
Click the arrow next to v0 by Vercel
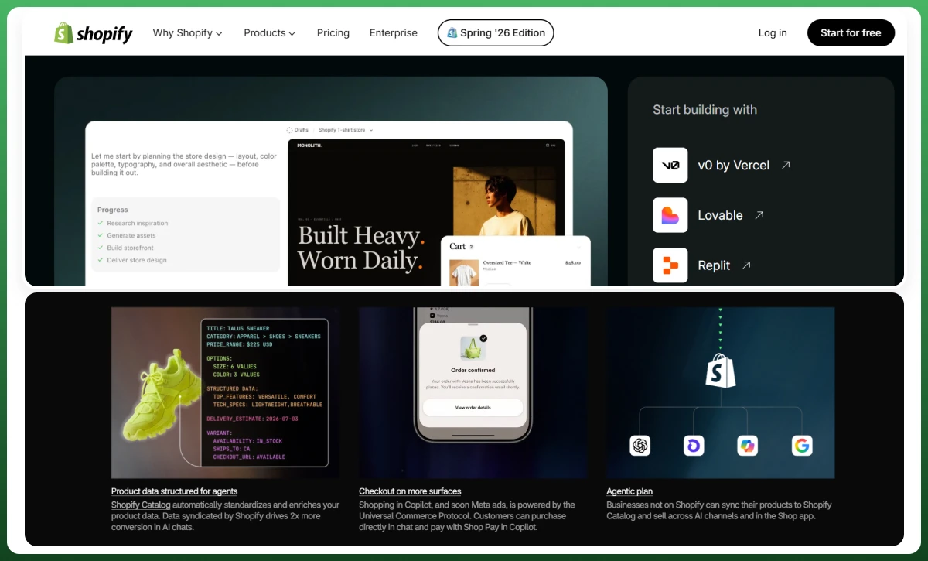point(786,166)
